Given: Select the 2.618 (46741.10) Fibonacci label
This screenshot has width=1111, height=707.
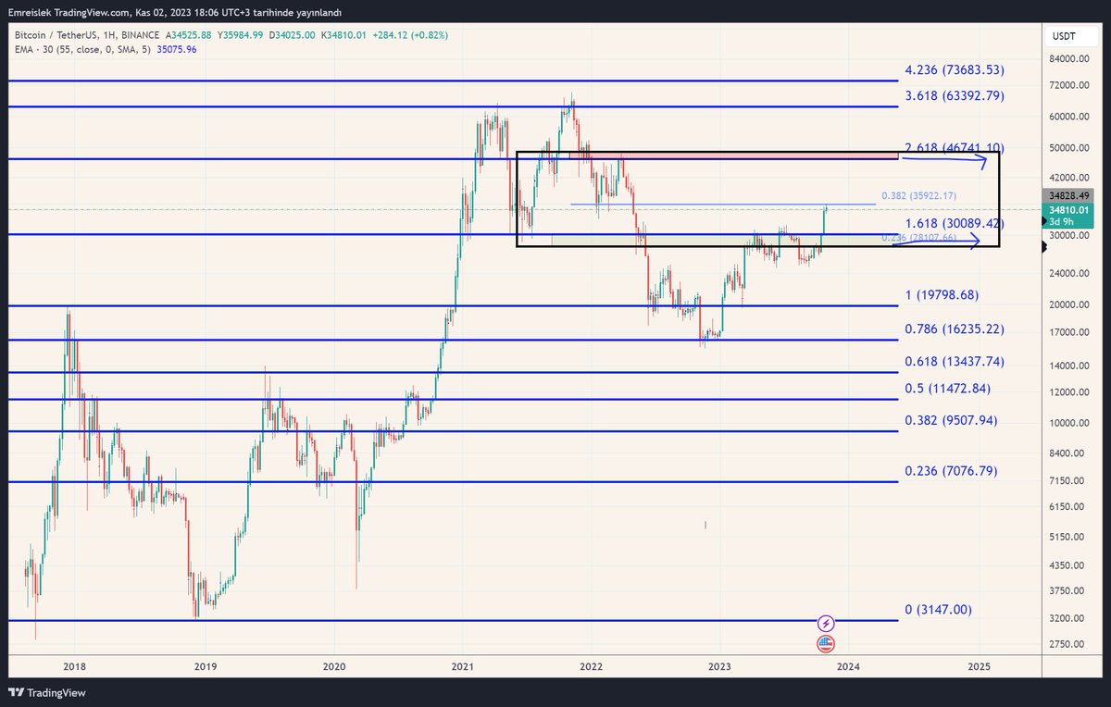Looking at the screenshot, I should (x=955, y=148).
